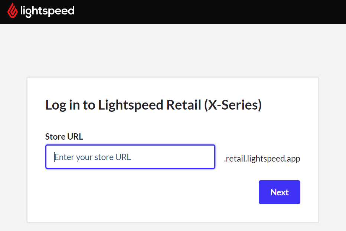This screenshot has height=231, width=346.
Task: Click the Store URL label
Action: pos(63,136)
